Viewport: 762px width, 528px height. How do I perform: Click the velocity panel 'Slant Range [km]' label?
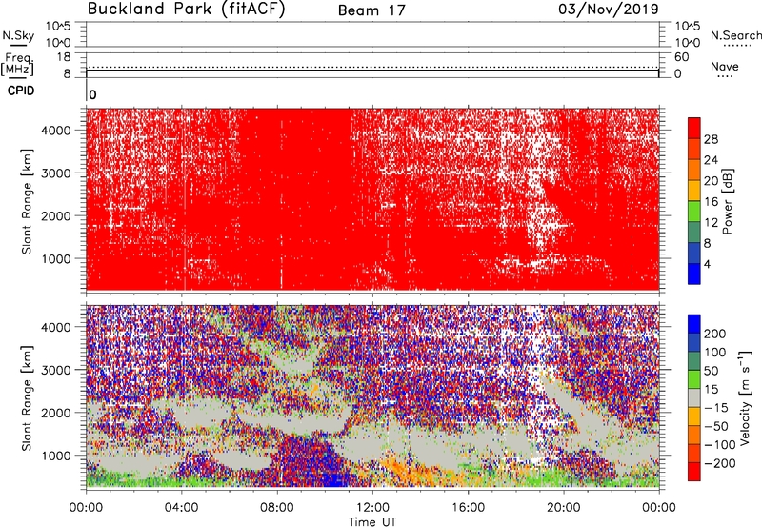27,398
